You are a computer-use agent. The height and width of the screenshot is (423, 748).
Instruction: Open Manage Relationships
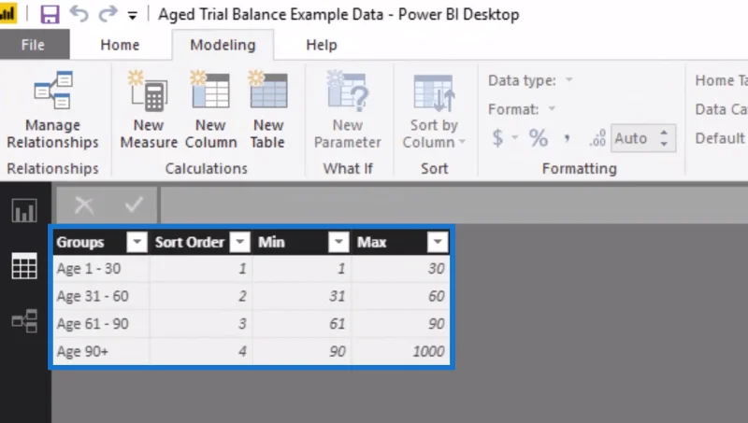click(x=52, y=110)
